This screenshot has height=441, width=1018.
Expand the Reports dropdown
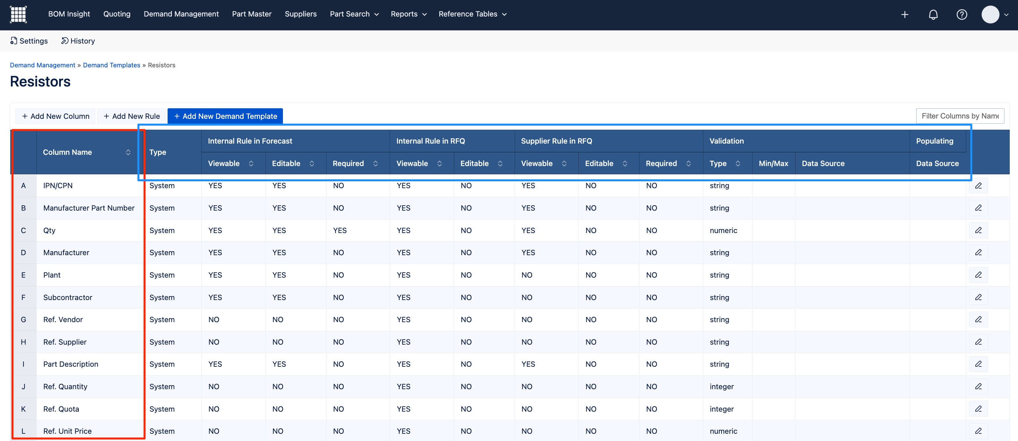tap(409, 14)
